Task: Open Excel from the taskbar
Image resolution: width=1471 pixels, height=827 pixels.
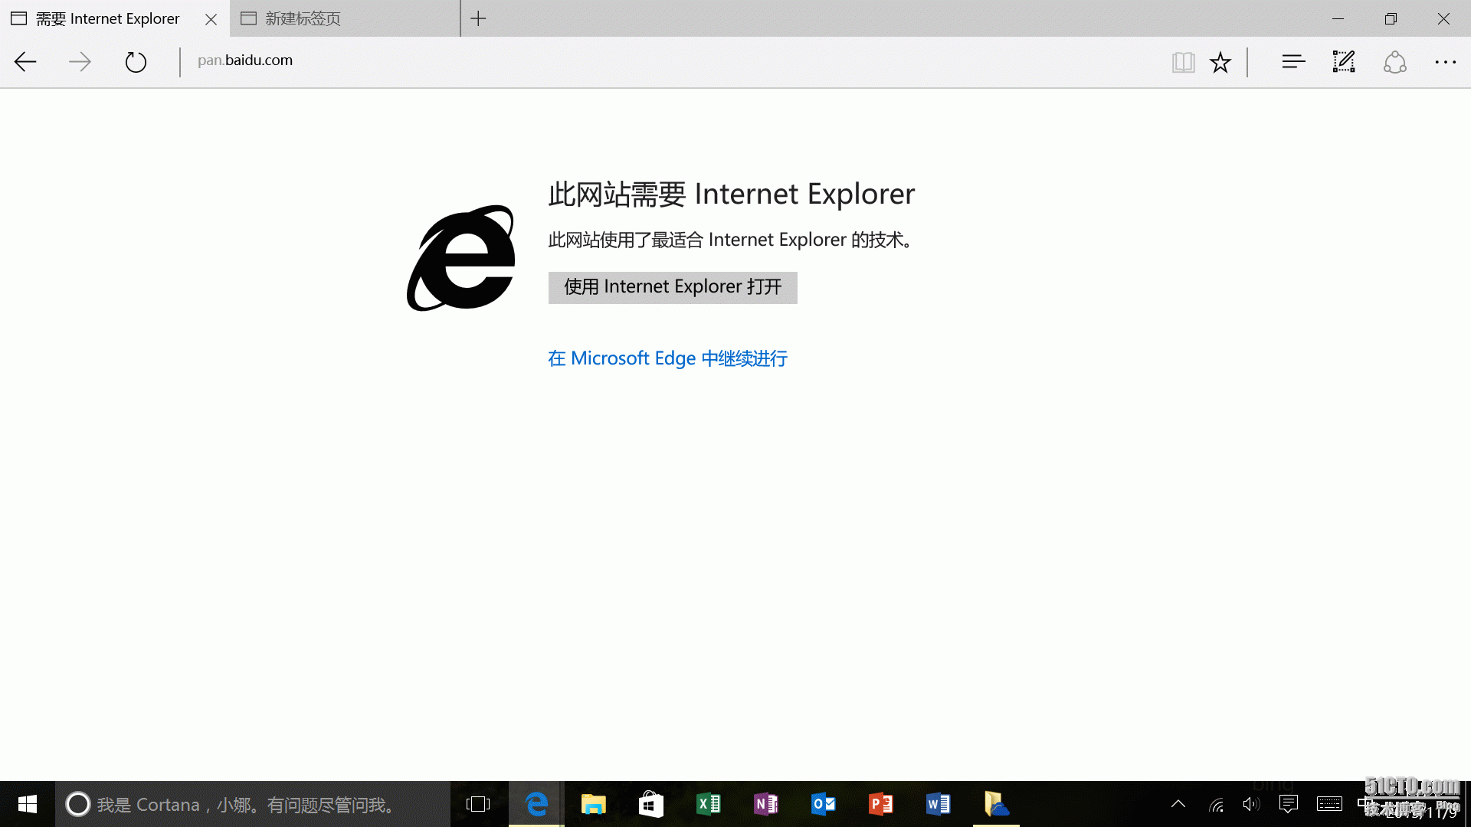Action: click(708, 804)
